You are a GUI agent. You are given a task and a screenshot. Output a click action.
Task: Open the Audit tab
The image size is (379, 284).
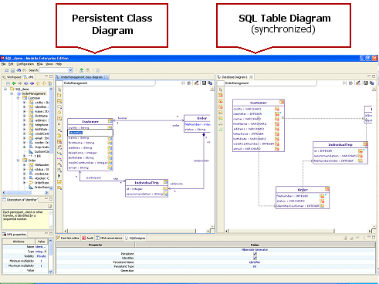click(87, 238)
